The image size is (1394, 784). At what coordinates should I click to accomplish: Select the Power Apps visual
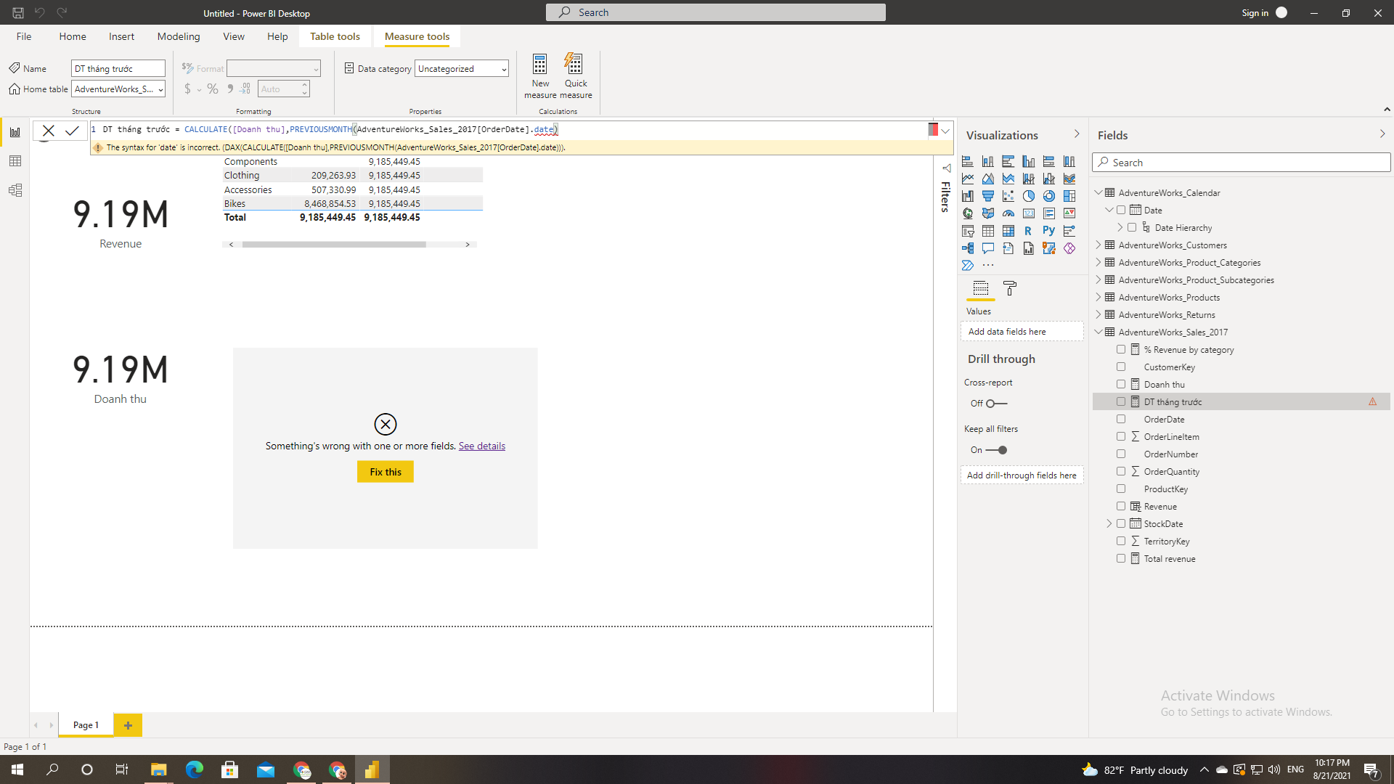coord(1069,248)
